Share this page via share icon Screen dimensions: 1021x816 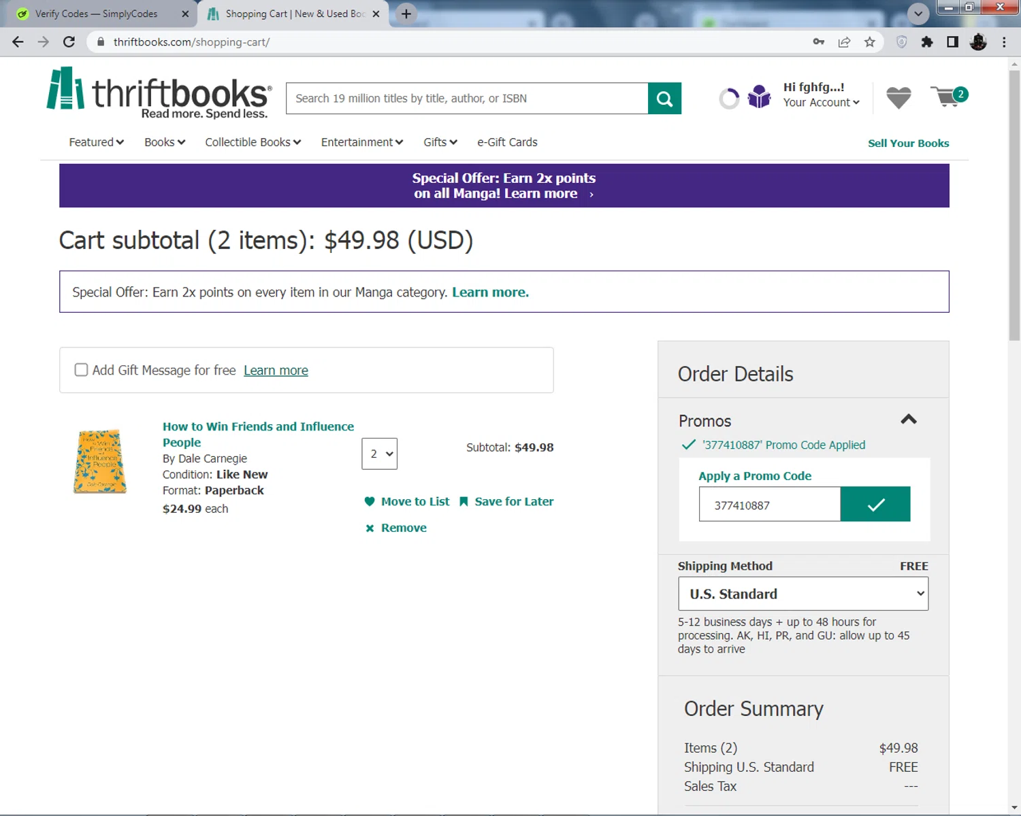844,42
